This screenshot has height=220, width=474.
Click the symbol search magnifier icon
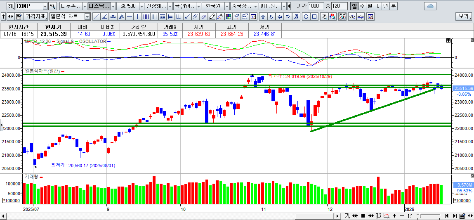click(x=52, y=6)
